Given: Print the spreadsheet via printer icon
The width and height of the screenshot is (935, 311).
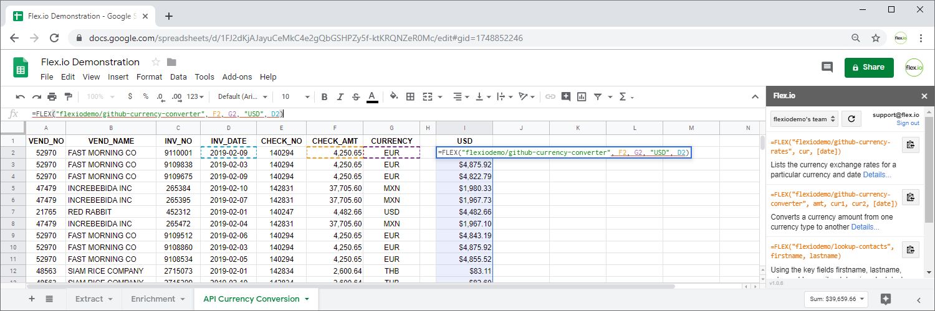Looking at the screenshot, I should (52, 96).
